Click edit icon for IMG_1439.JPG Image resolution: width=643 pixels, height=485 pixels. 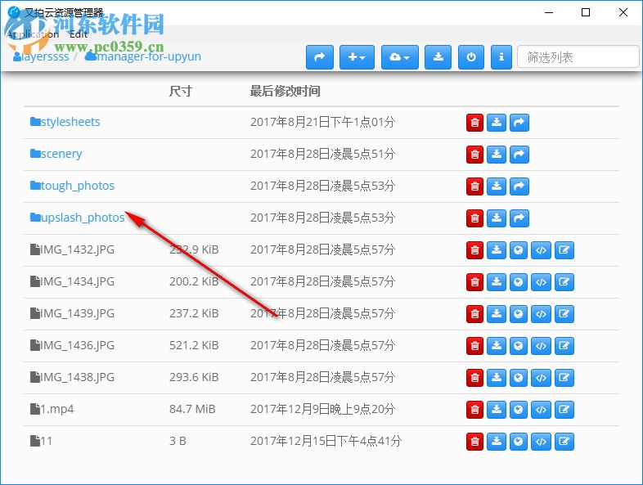[x=564, y=314]
